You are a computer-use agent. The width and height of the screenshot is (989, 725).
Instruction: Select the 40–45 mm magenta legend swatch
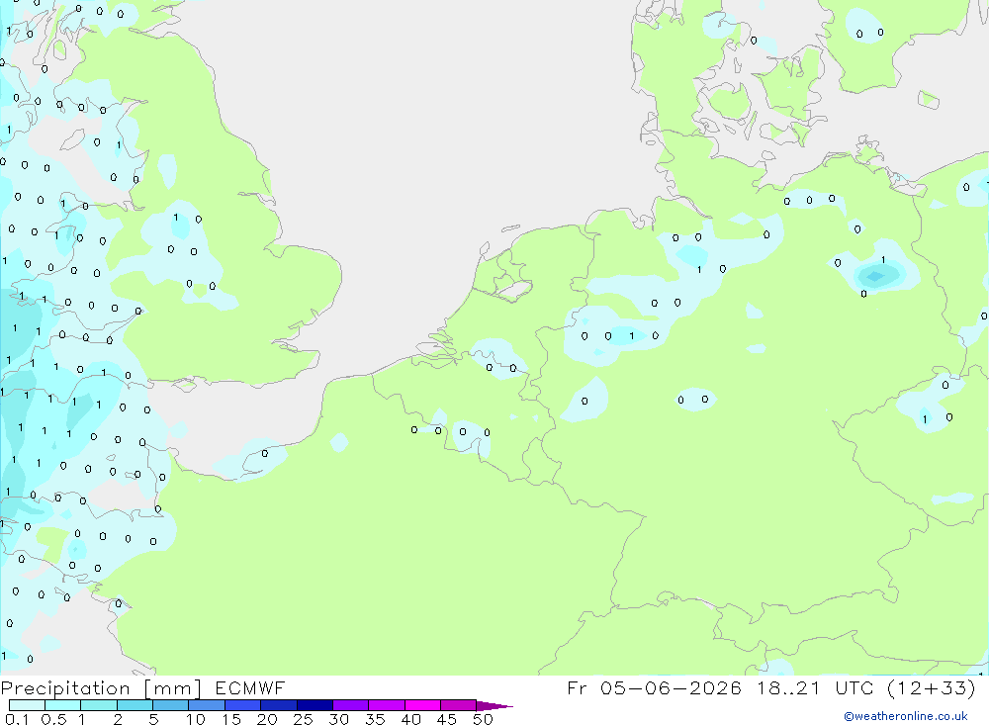coord(422,705)
